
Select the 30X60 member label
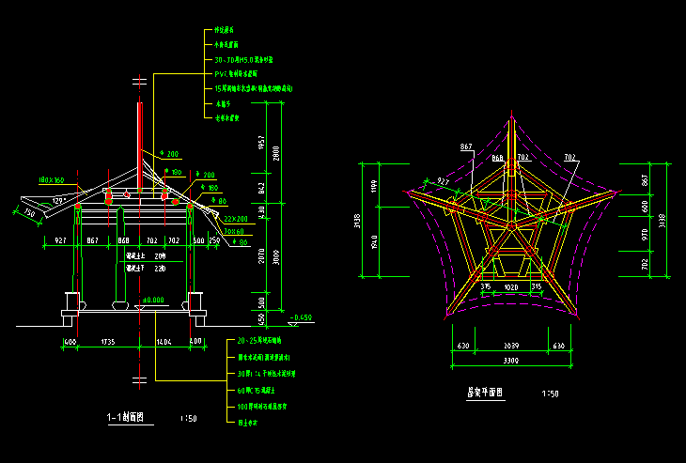(x=234, y=231)
